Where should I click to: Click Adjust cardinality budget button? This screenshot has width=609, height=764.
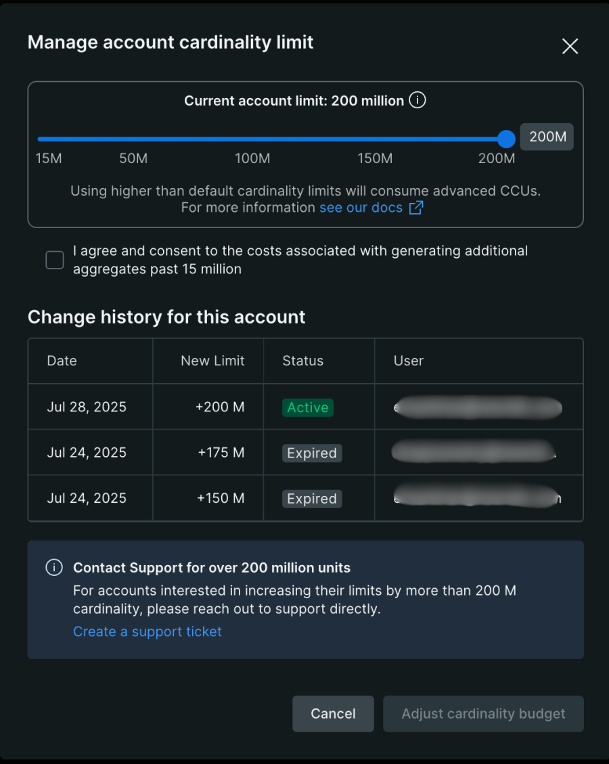coord(483,714)
